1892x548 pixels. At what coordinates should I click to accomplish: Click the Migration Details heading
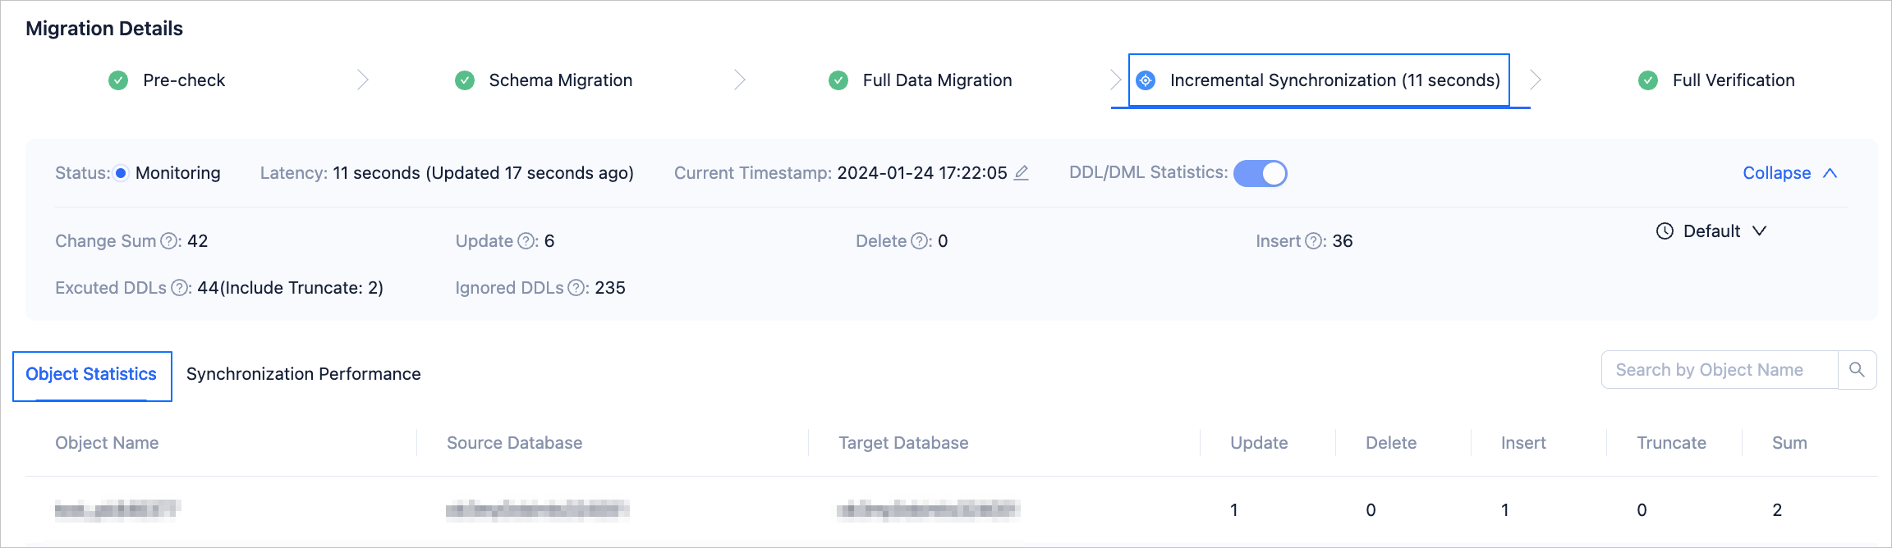(104, 29)
